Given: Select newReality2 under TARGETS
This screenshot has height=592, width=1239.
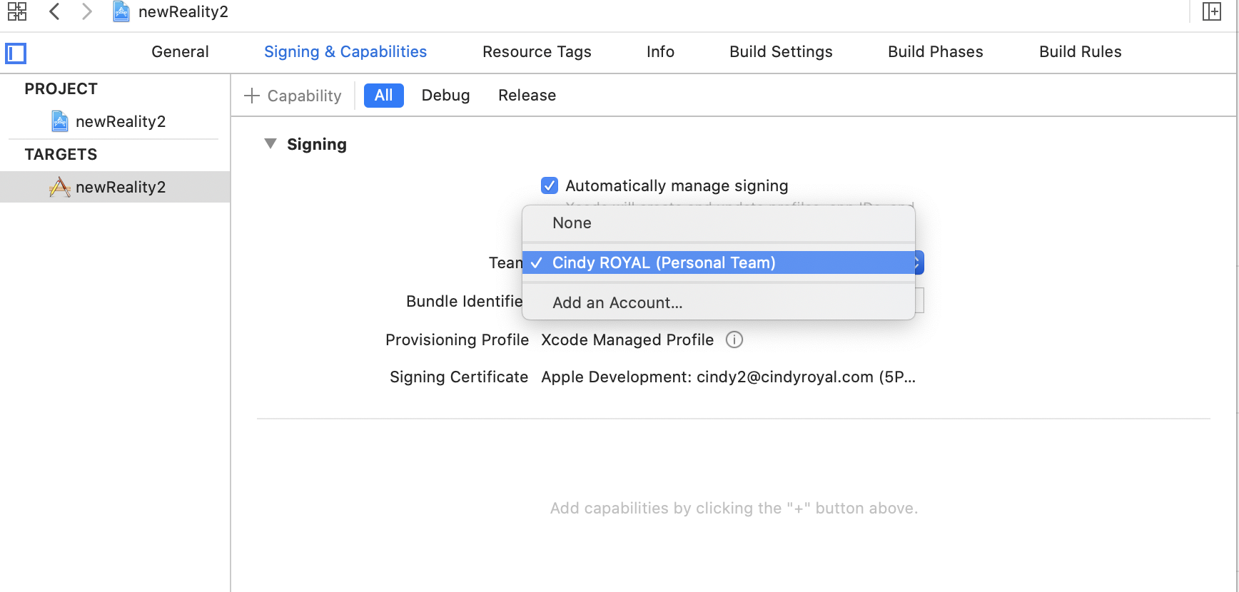Looking at the screenshot, I should point(120,187).
